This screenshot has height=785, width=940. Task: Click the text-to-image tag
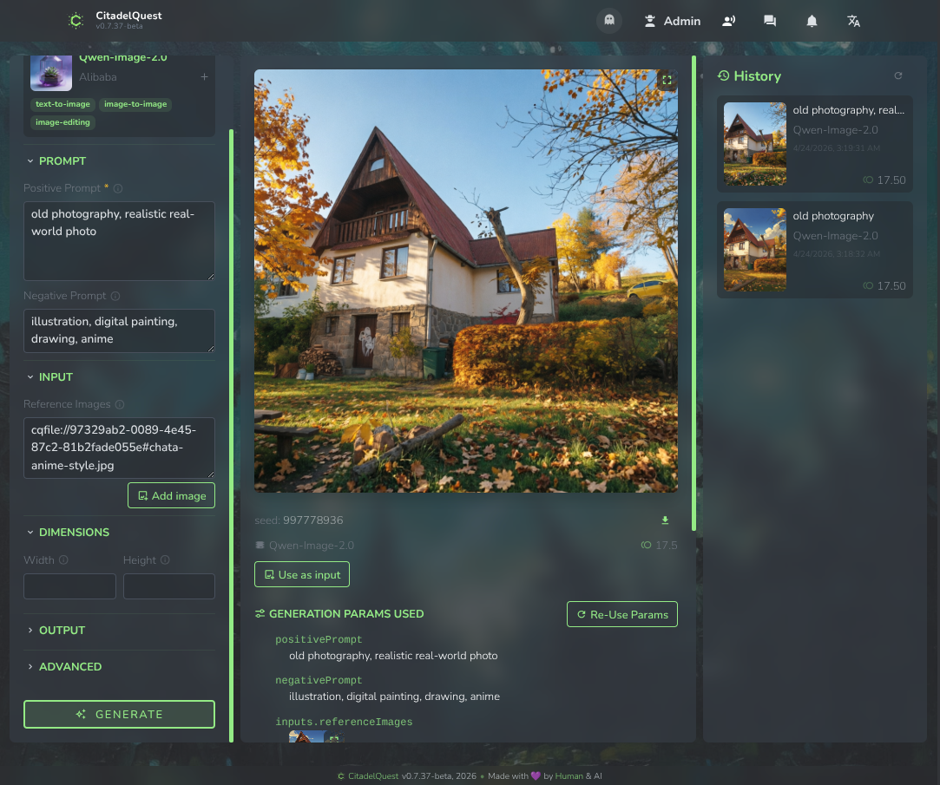point(63,104)
